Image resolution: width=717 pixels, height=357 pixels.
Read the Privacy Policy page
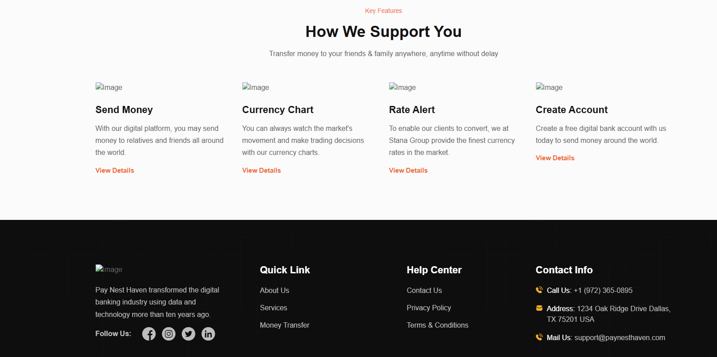click(x=429, y=308)
